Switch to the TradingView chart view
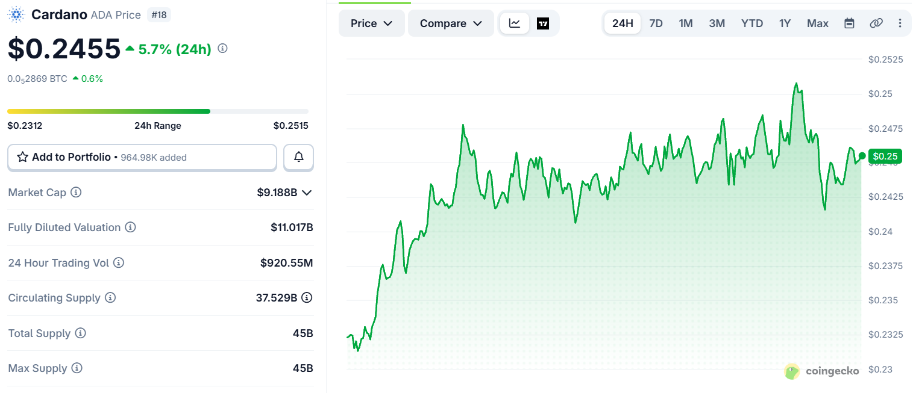Screen dimensions: 913x393 click(x=543, y=23)
